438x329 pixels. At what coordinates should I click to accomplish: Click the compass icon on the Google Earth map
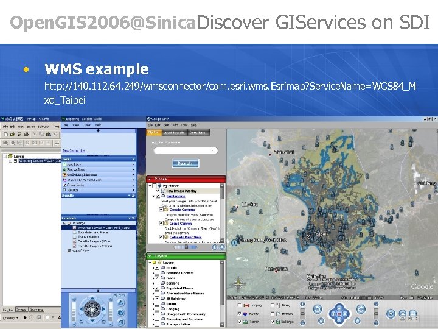(x=238, y=284)
